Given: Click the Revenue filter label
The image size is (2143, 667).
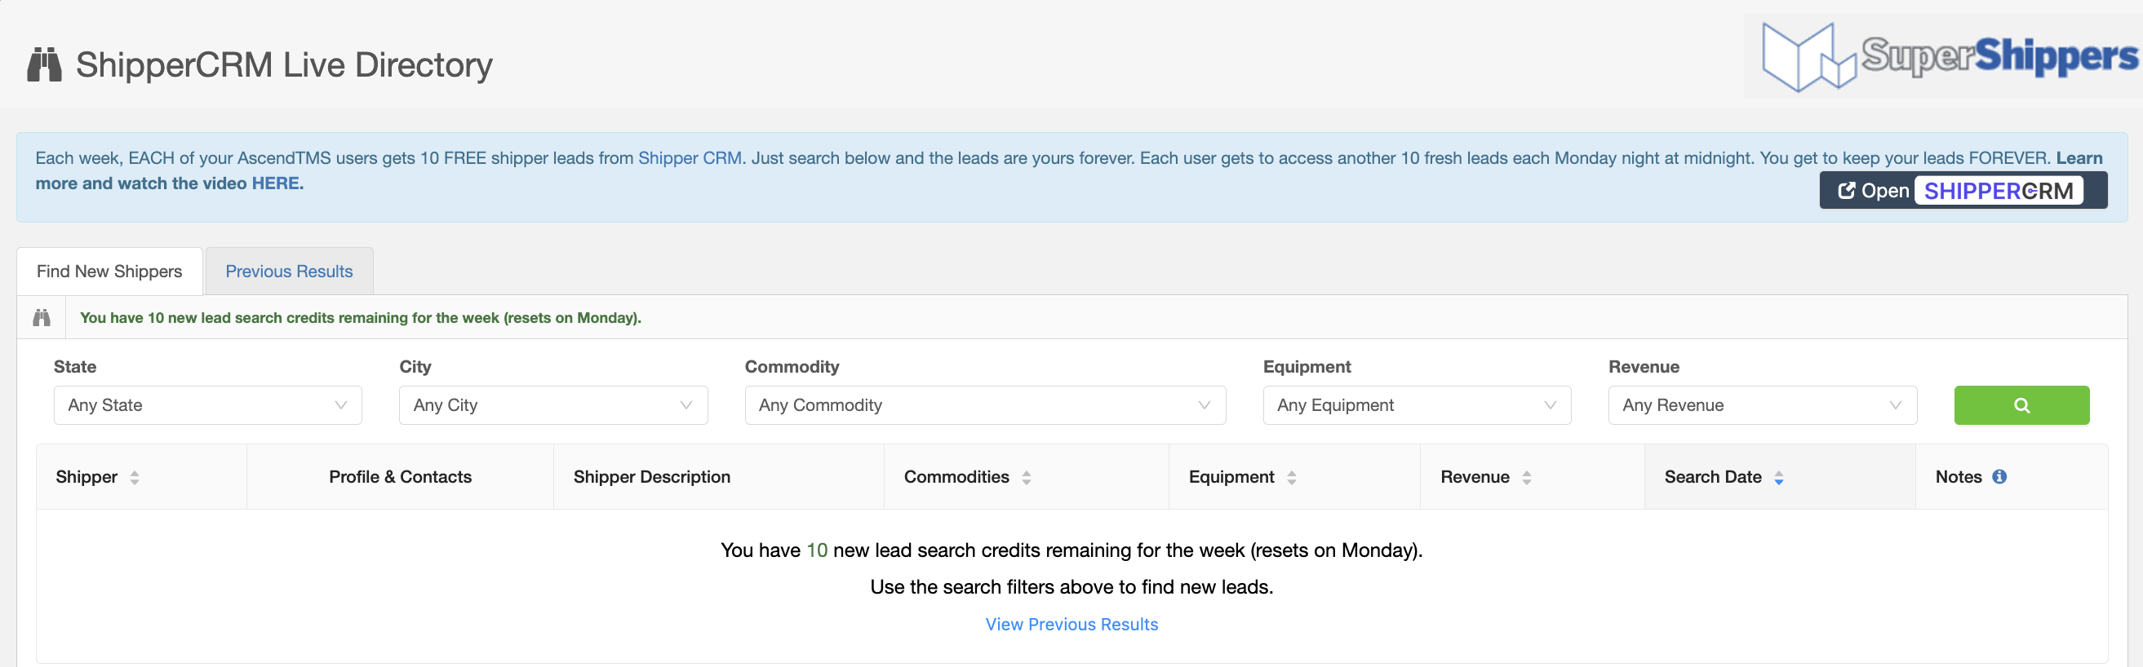Looking at the screenshot, I should point(1644,367).
